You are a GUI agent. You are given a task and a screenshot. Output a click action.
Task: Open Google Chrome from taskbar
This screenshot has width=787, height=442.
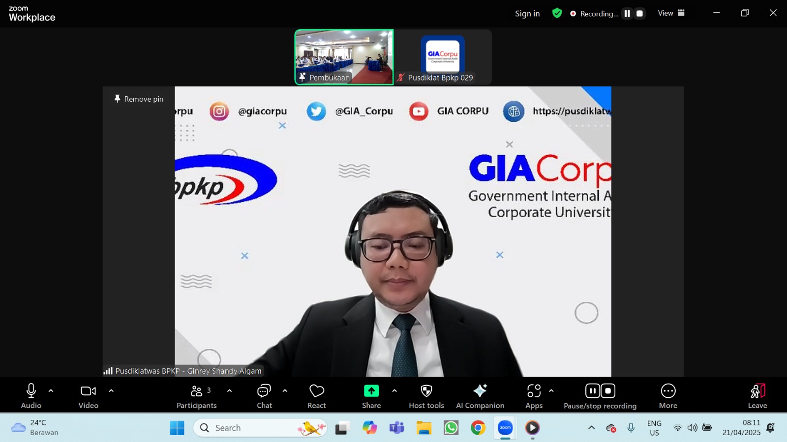pyautogui.click(x=478, y=428)
